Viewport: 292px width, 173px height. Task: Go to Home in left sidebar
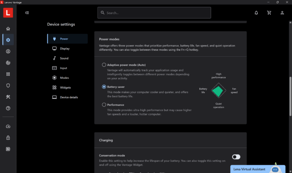point(8,28)
